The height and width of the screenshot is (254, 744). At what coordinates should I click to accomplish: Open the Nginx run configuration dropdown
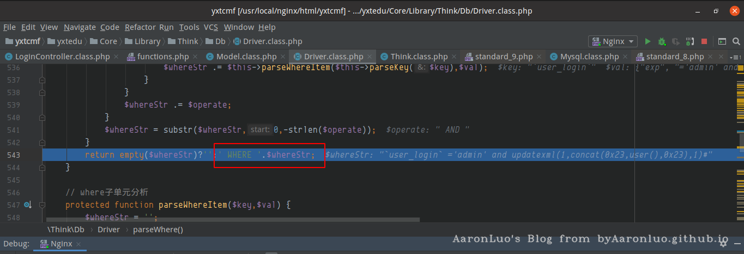coord(613,41)
